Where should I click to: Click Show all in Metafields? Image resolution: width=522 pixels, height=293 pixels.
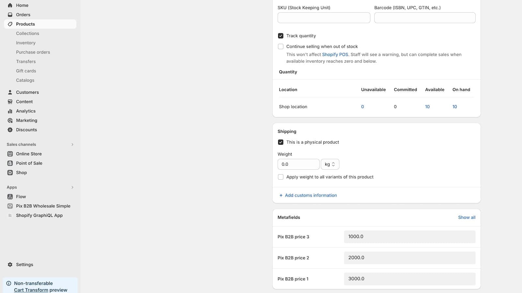click(x=467, y=217)
